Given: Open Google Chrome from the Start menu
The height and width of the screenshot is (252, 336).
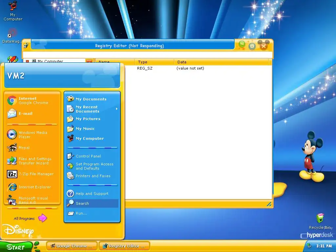Looking at the screenshot, I should [x=32, y=100].
